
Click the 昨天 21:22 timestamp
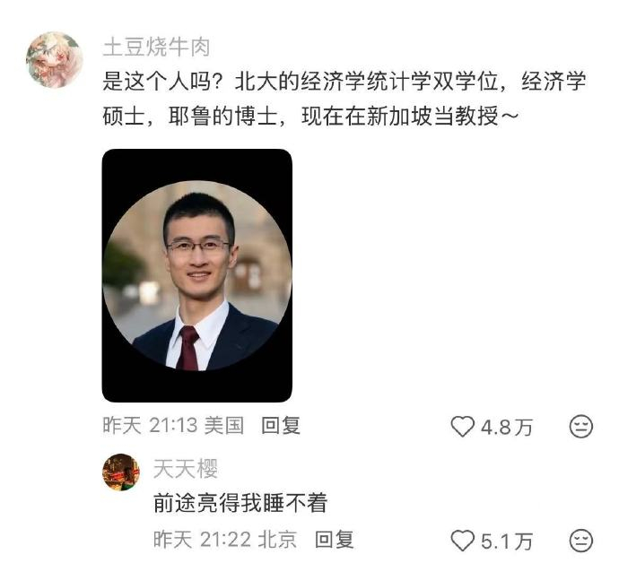202,540
